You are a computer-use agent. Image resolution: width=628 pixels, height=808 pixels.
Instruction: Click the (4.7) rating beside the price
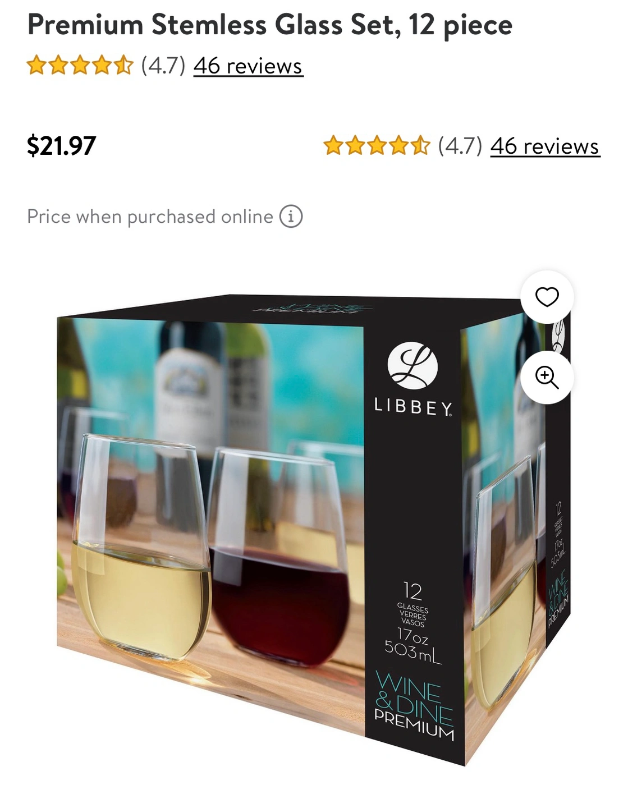point(460,146)
